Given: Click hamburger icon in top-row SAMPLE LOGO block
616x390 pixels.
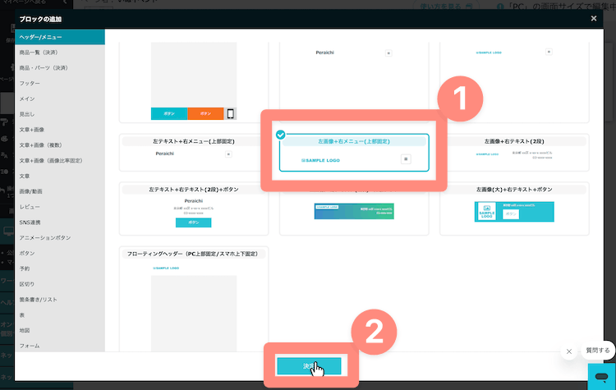Looking at the screenshot, I should (549, 52).
